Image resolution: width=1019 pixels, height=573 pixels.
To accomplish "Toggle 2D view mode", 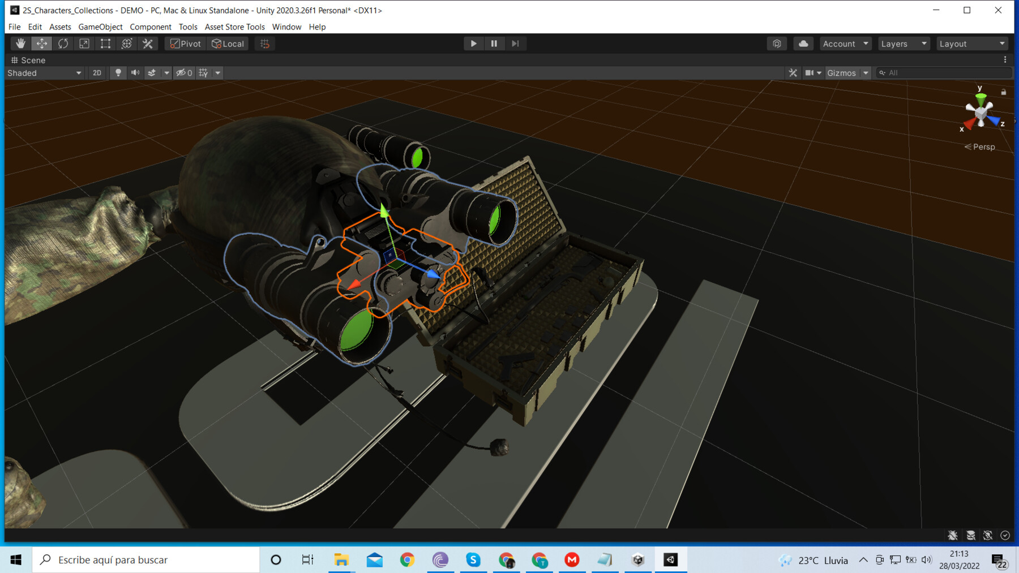I will [97, 73].
